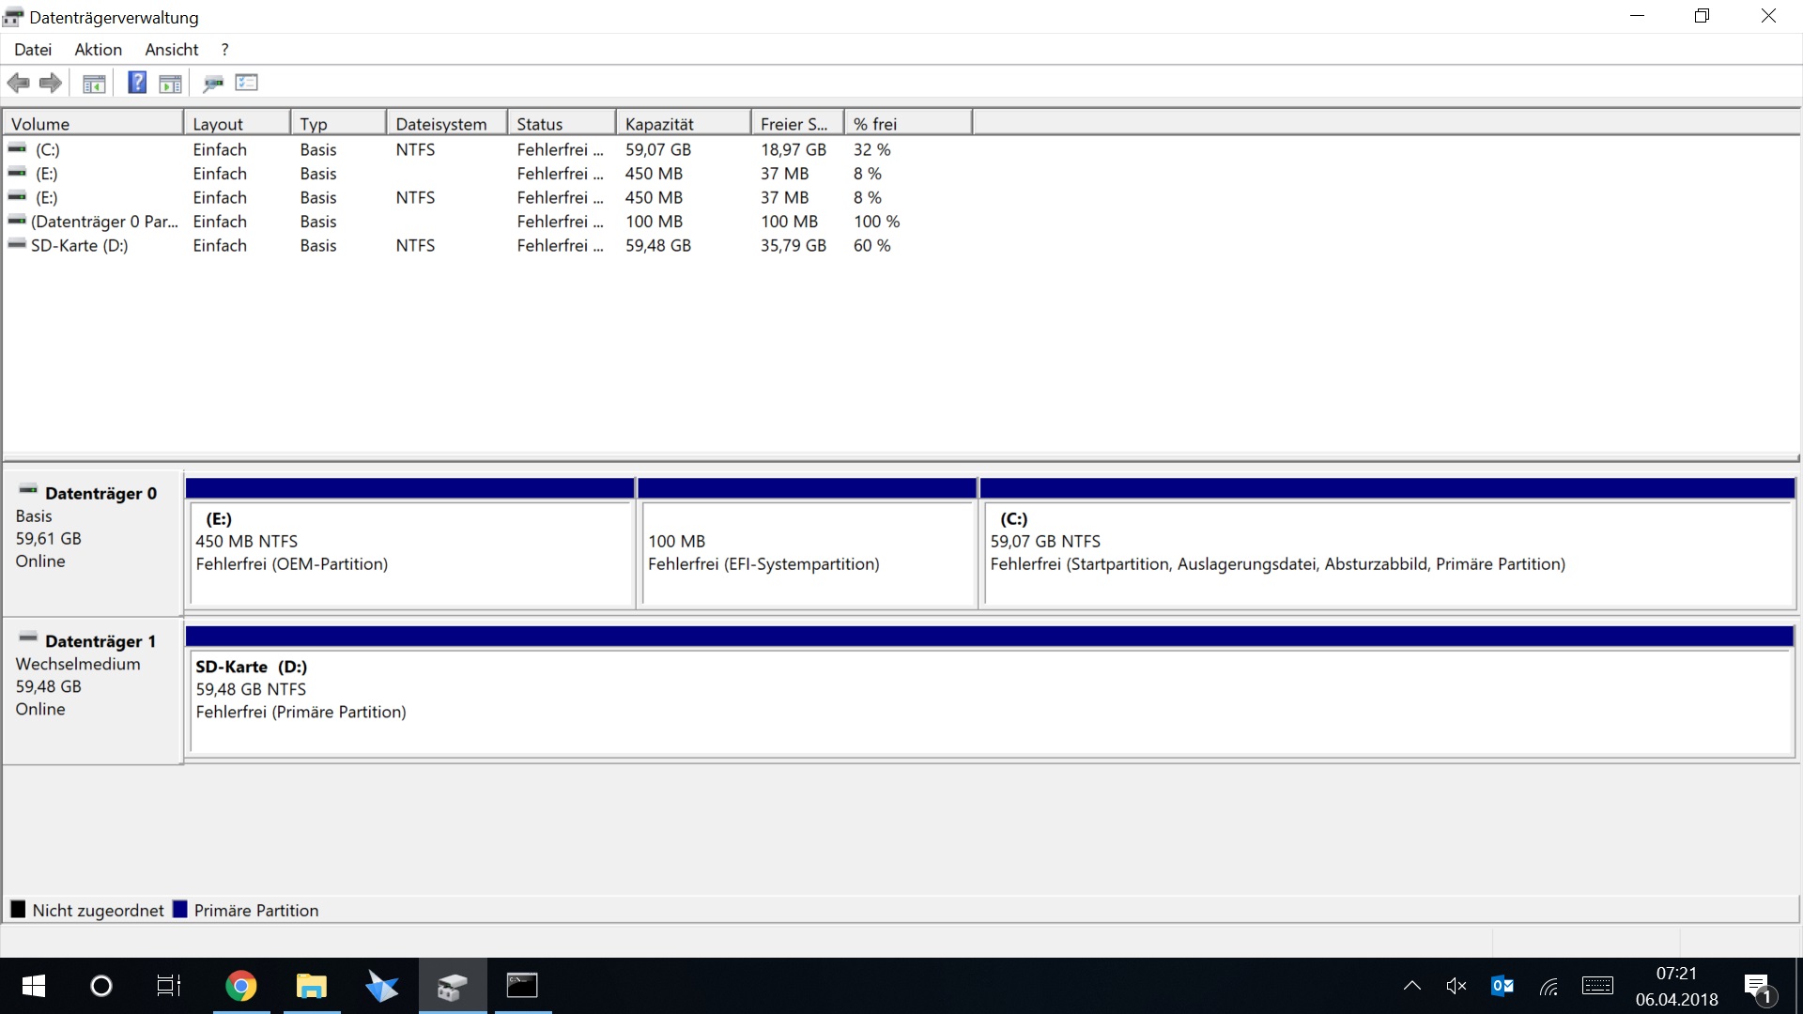Click the show/hide action pane icon
Image resolution: width=1803 pixels, height=1014 pixels.
(x=170, y=84)
